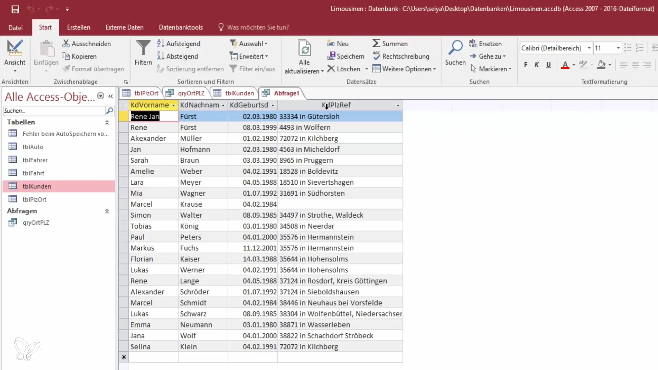This screenshot has height=370, width=658.
Task: Open Weitere Optionen dropdown
Action: 404,69
